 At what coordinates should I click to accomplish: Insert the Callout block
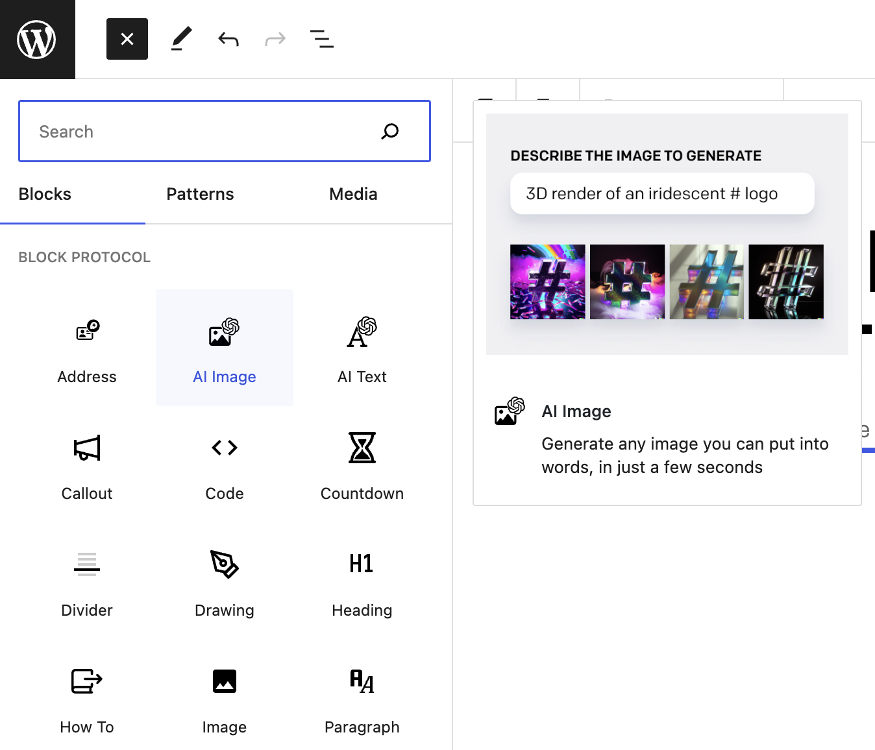pos(87,465)
